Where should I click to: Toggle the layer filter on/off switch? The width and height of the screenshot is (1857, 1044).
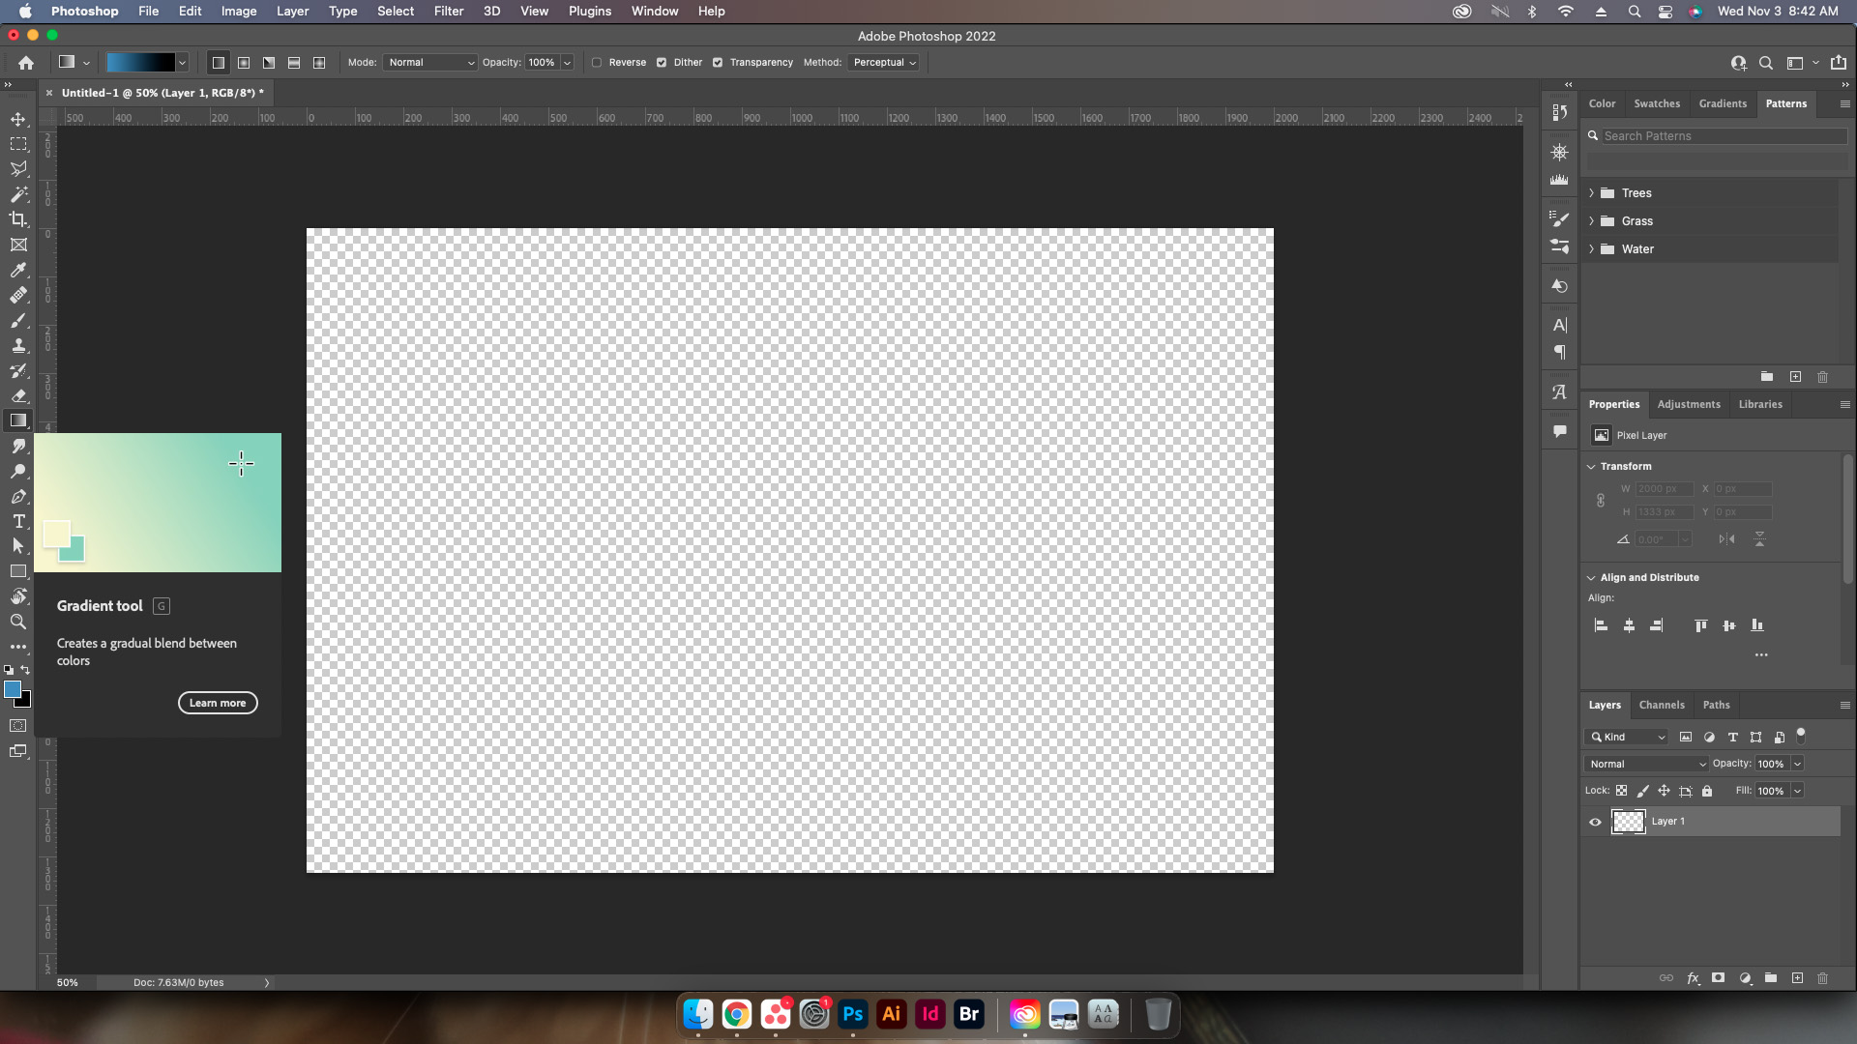pyautogui.click(x=1801, y=735)
